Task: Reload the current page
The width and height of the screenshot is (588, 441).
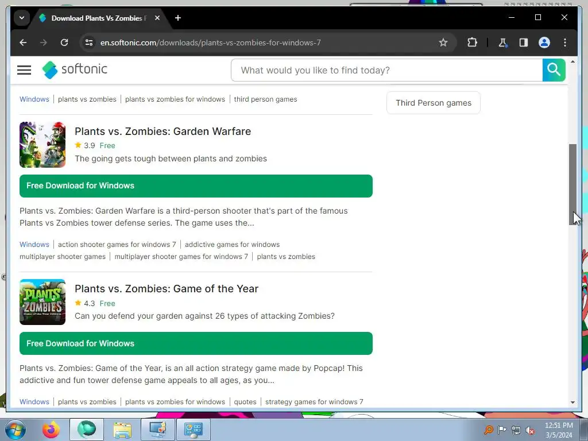Action: pyautogui.click(x=64, y=42)
